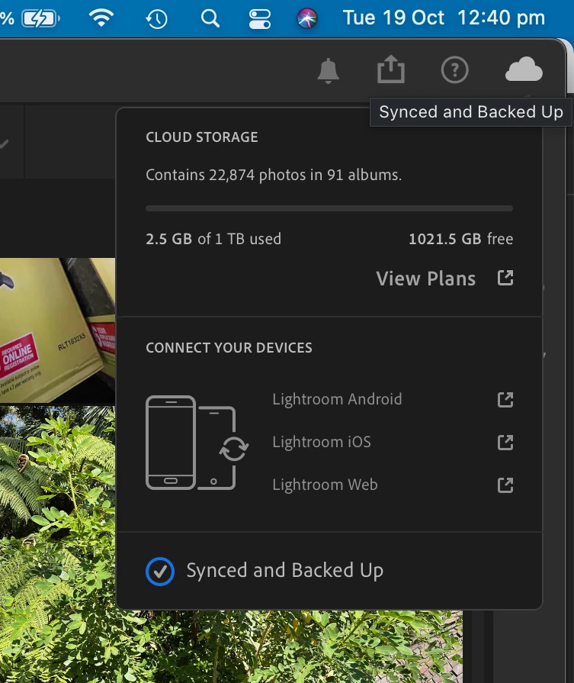Click the 1021.5 GB free text
The width and height of the screenshot is (574, 683).
pos(461,239)
